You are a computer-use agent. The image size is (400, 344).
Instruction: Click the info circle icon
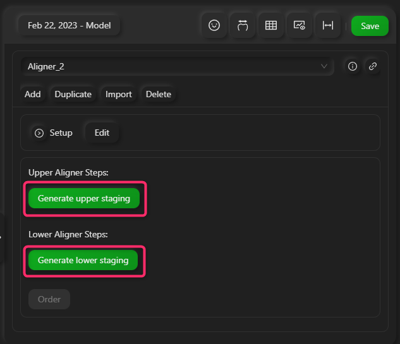pos(353,66)
